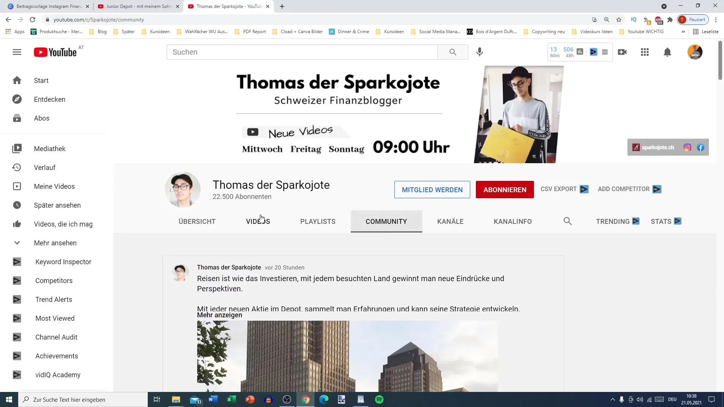Click the YouTube logo

tap(55, 52)
